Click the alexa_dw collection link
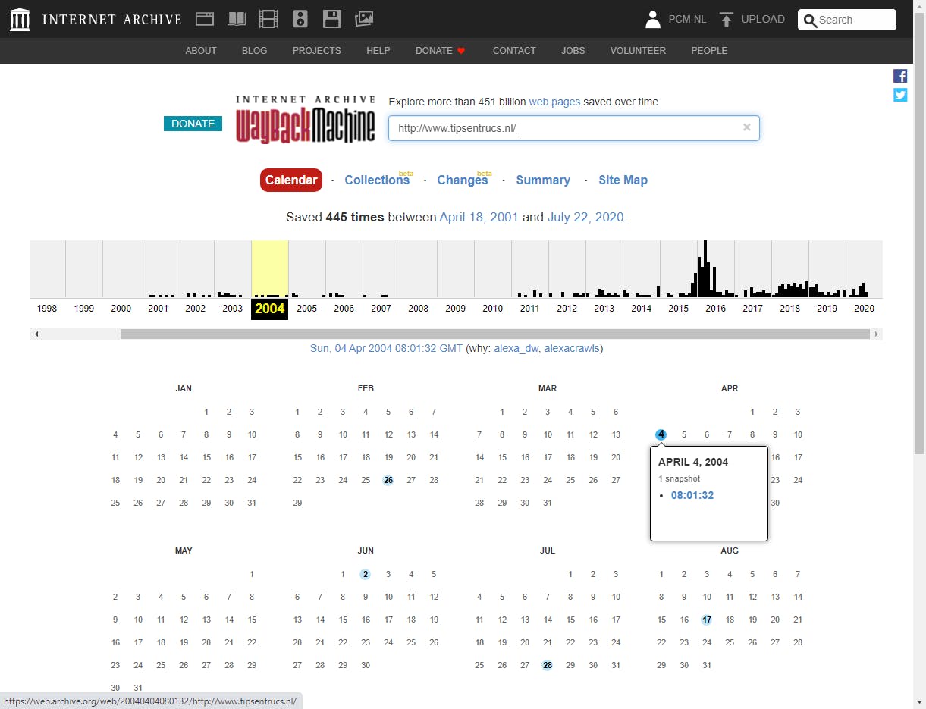This screenshot has width=926, height=709. click(516, 348)
